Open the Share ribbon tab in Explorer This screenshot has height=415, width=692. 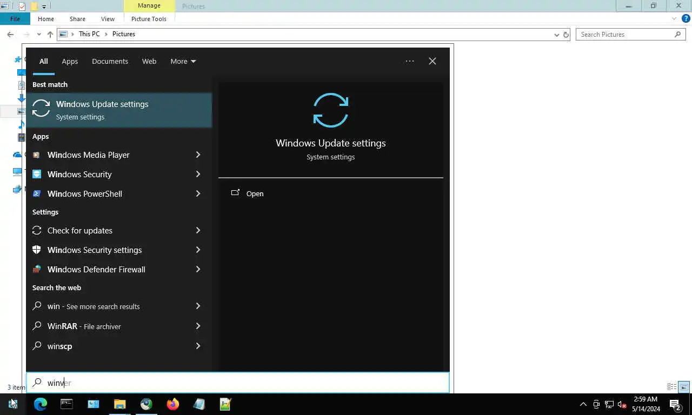pos(77,19)
